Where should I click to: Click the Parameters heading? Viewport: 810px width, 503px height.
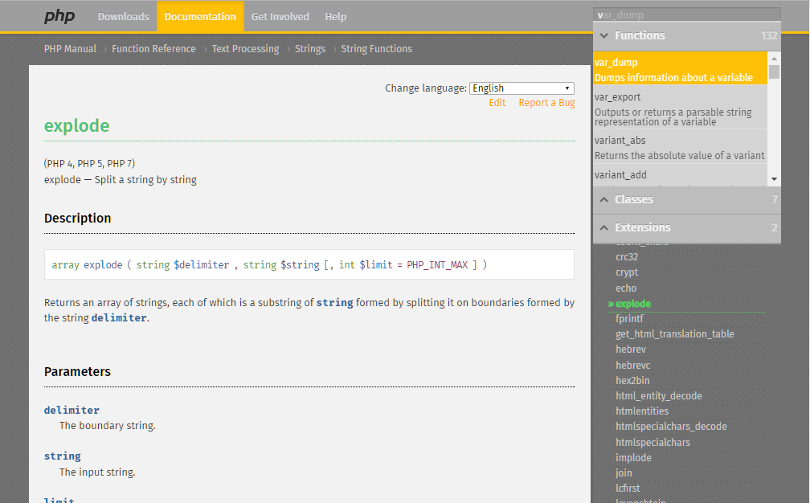[77, 372]
